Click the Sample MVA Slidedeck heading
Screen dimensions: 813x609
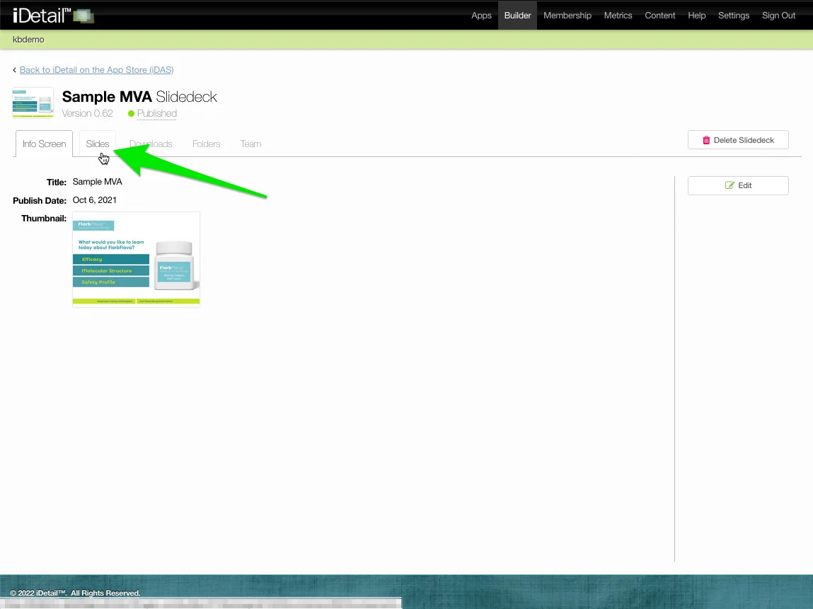(139, 97)
